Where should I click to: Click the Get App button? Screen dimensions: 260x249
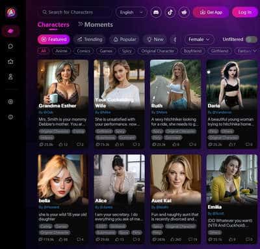tap(211, 12)
